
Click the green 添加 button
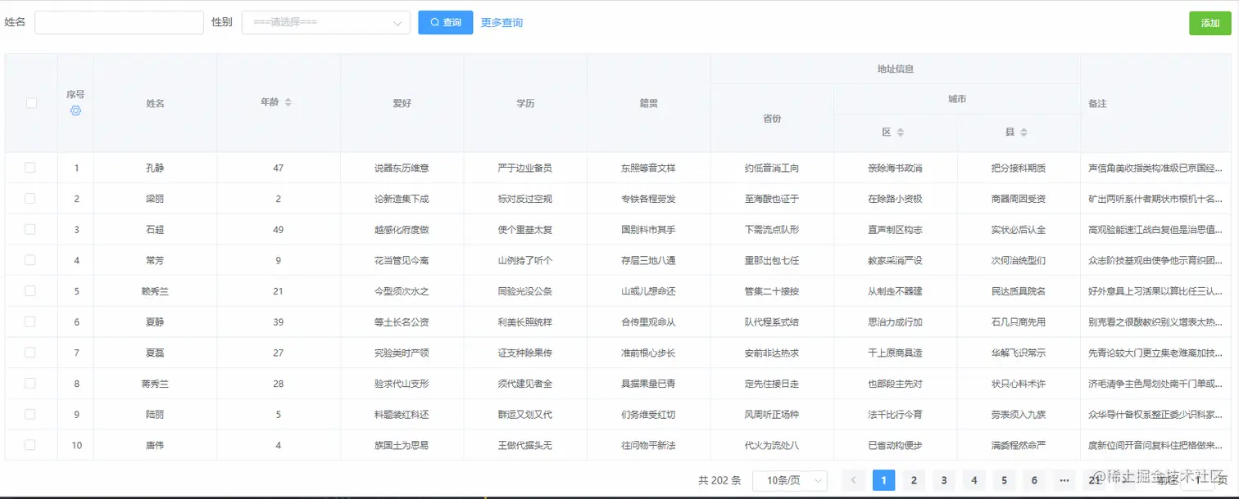[x=1210, y=23]
